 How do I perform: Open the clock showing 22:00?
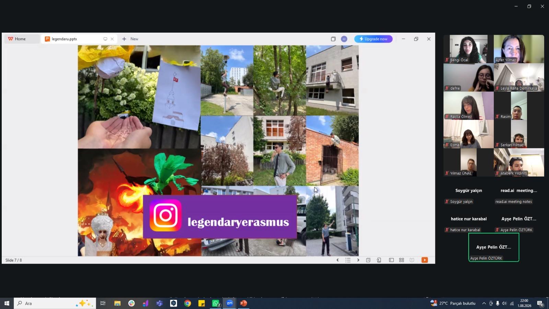pos(524,303)
